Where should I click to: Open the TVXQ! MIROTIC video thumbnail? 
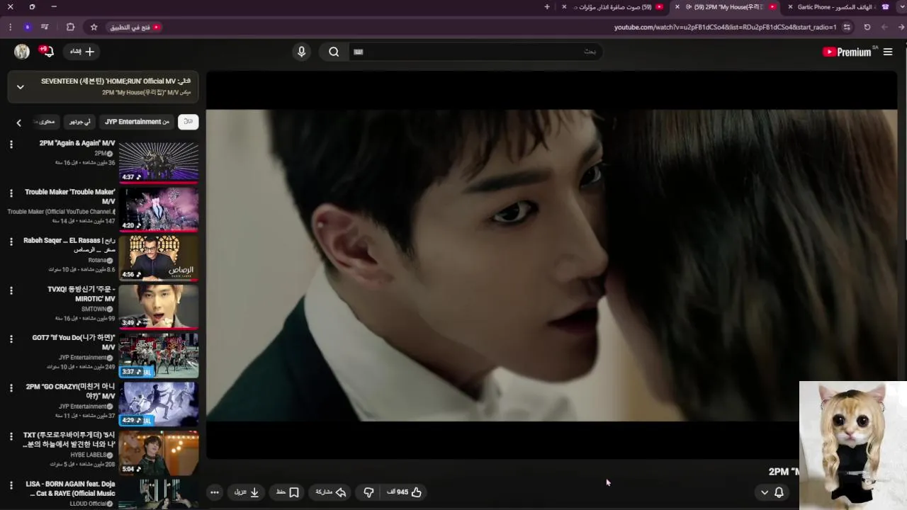pyautogui.click(x=159, y=307)
